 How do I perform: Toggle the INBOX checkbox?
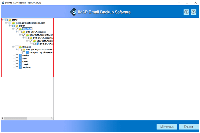point(13,26)
